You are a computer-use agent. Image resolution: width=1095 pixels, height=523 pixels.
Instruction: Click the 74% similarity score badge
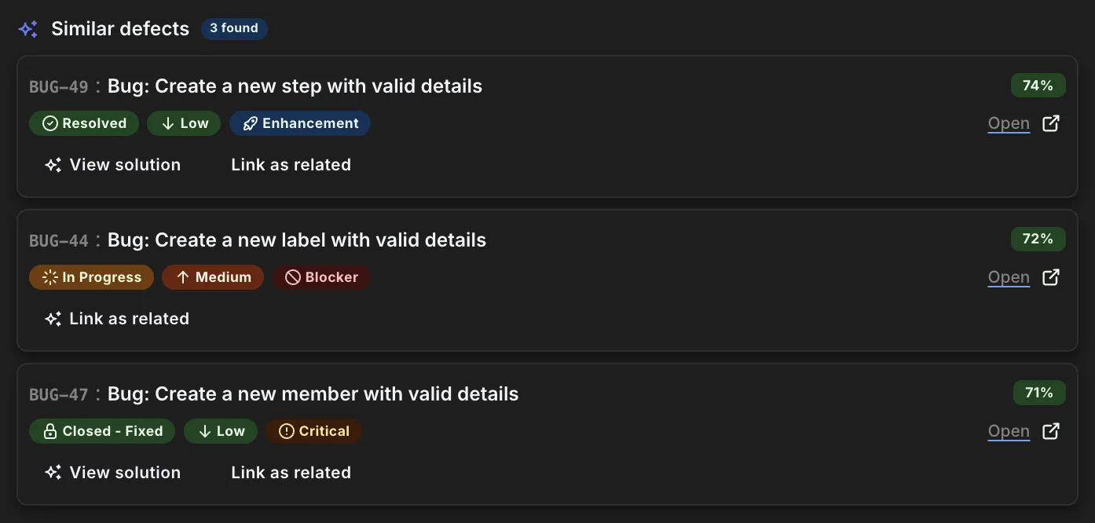point(1038,86)
